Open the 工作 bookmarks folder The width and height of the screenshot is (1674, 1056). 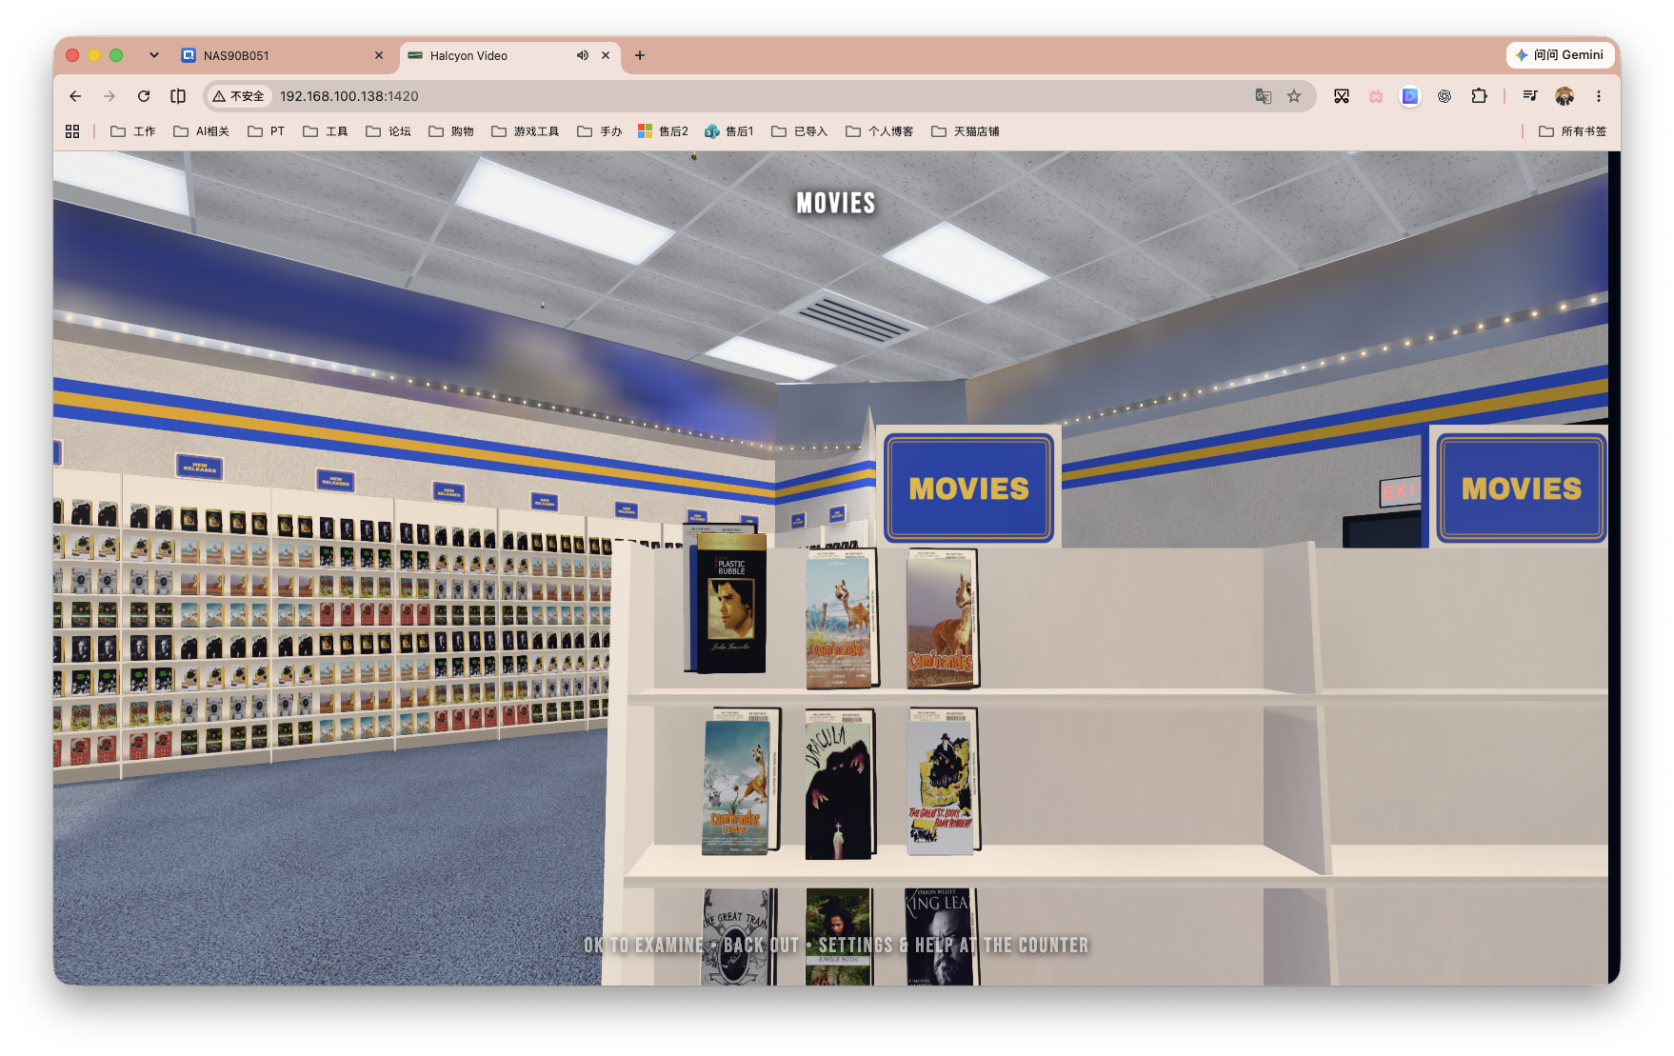[133, 131]
